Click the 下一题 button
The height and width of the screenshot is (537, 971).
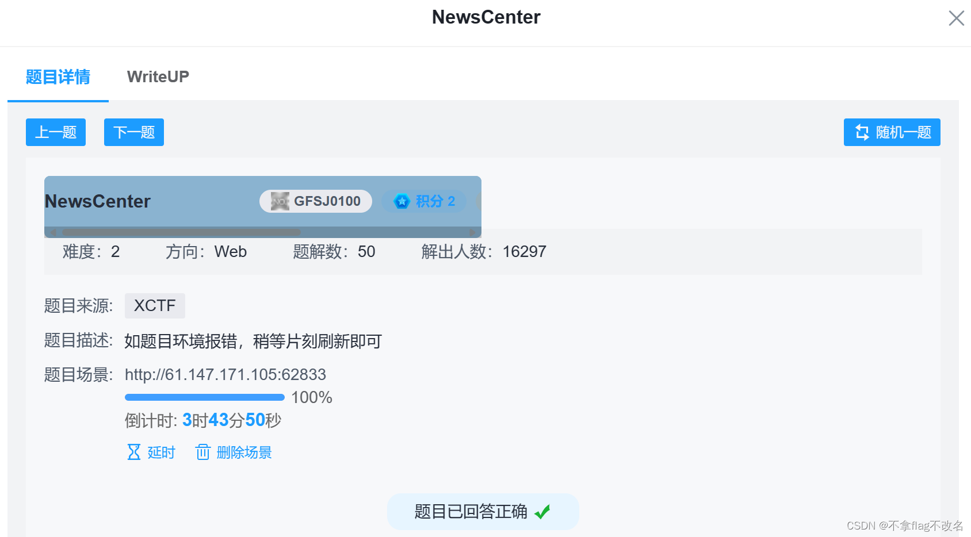[x=133, y=132]
